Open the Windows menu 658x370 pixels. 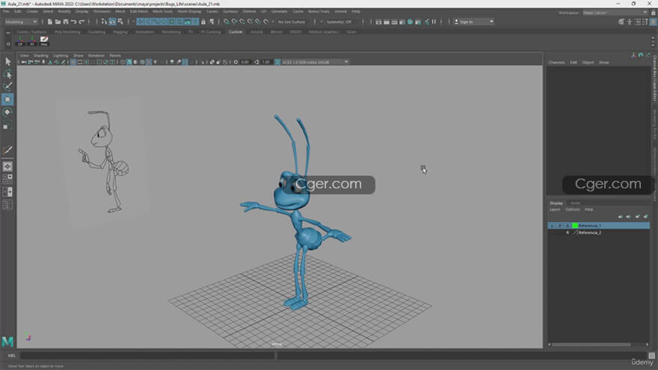pyautogui.click(x=102, y=11)
